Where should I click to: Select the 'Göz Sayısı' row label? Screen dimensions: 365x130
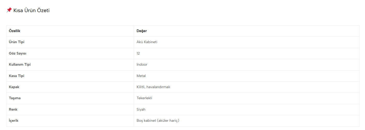pyautogui.click(x=18, y=53)
